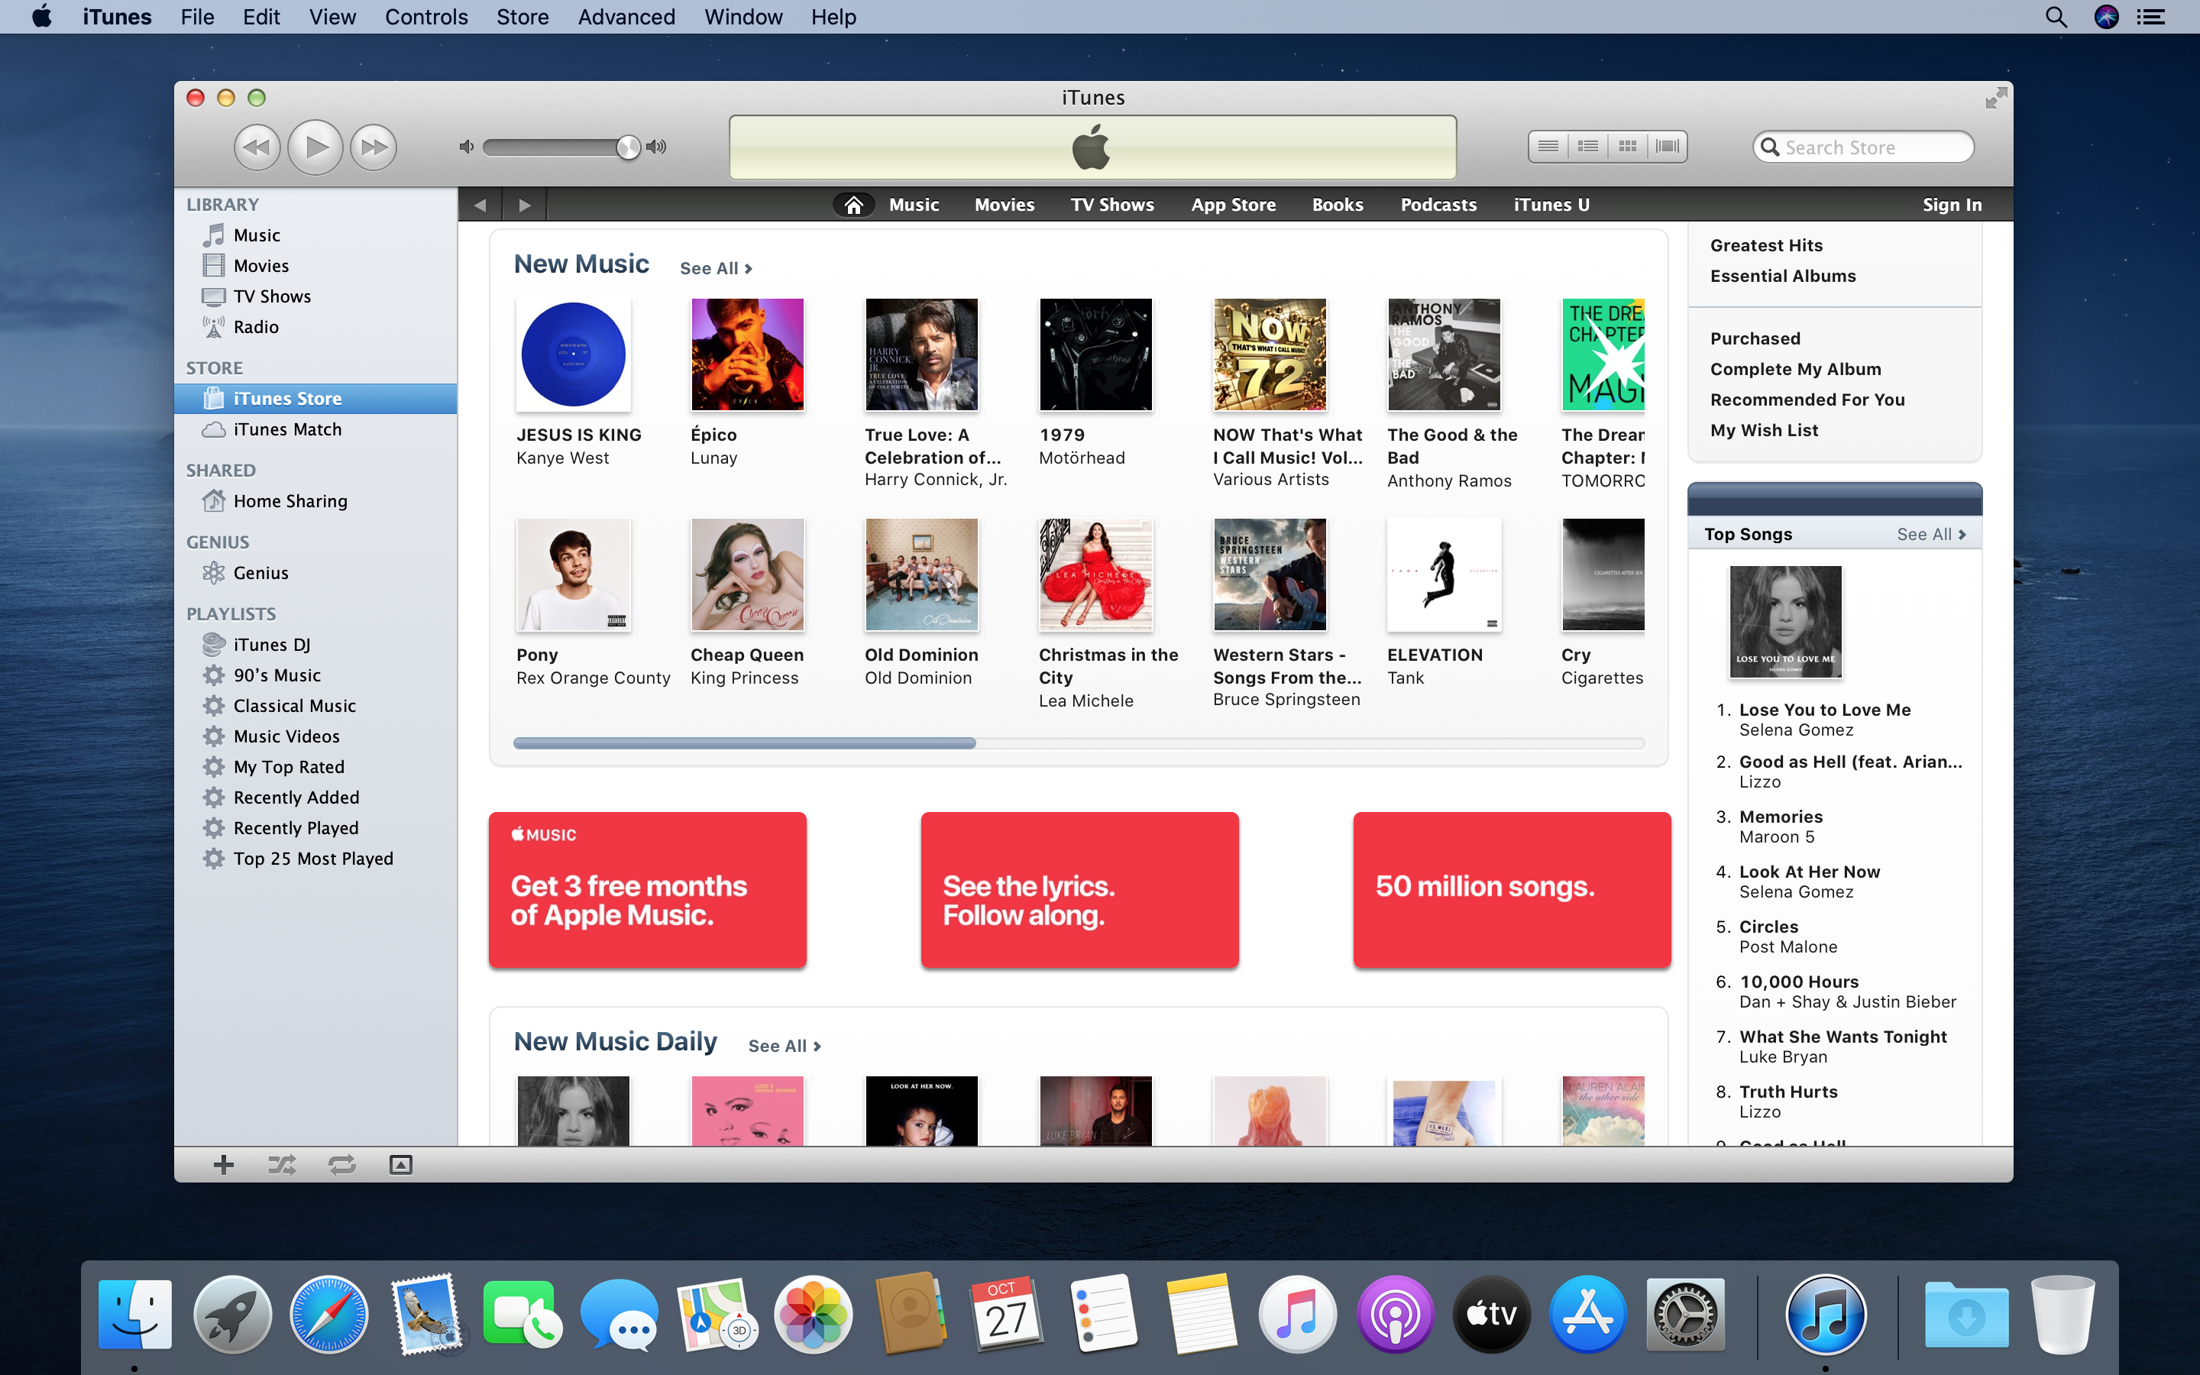Switch to grid view

tap(1627, 147)
